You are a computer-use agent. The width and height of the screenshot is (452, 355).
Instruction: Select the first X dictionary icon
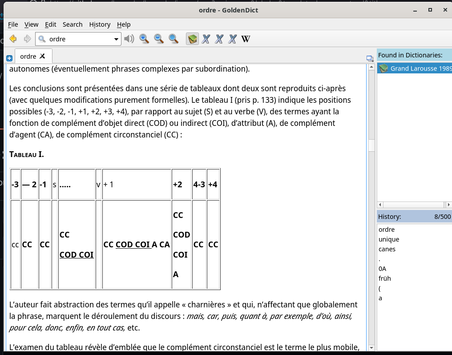(x=205, y=39)
